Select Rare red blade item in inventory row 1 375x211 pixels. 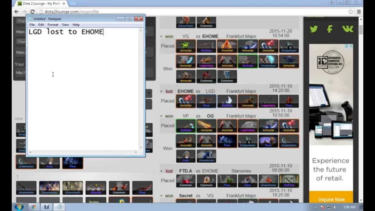(142, 188)
